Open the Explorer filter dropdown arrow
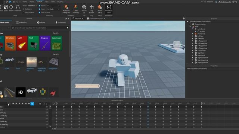The image size is (239, 134). point(188,22)
